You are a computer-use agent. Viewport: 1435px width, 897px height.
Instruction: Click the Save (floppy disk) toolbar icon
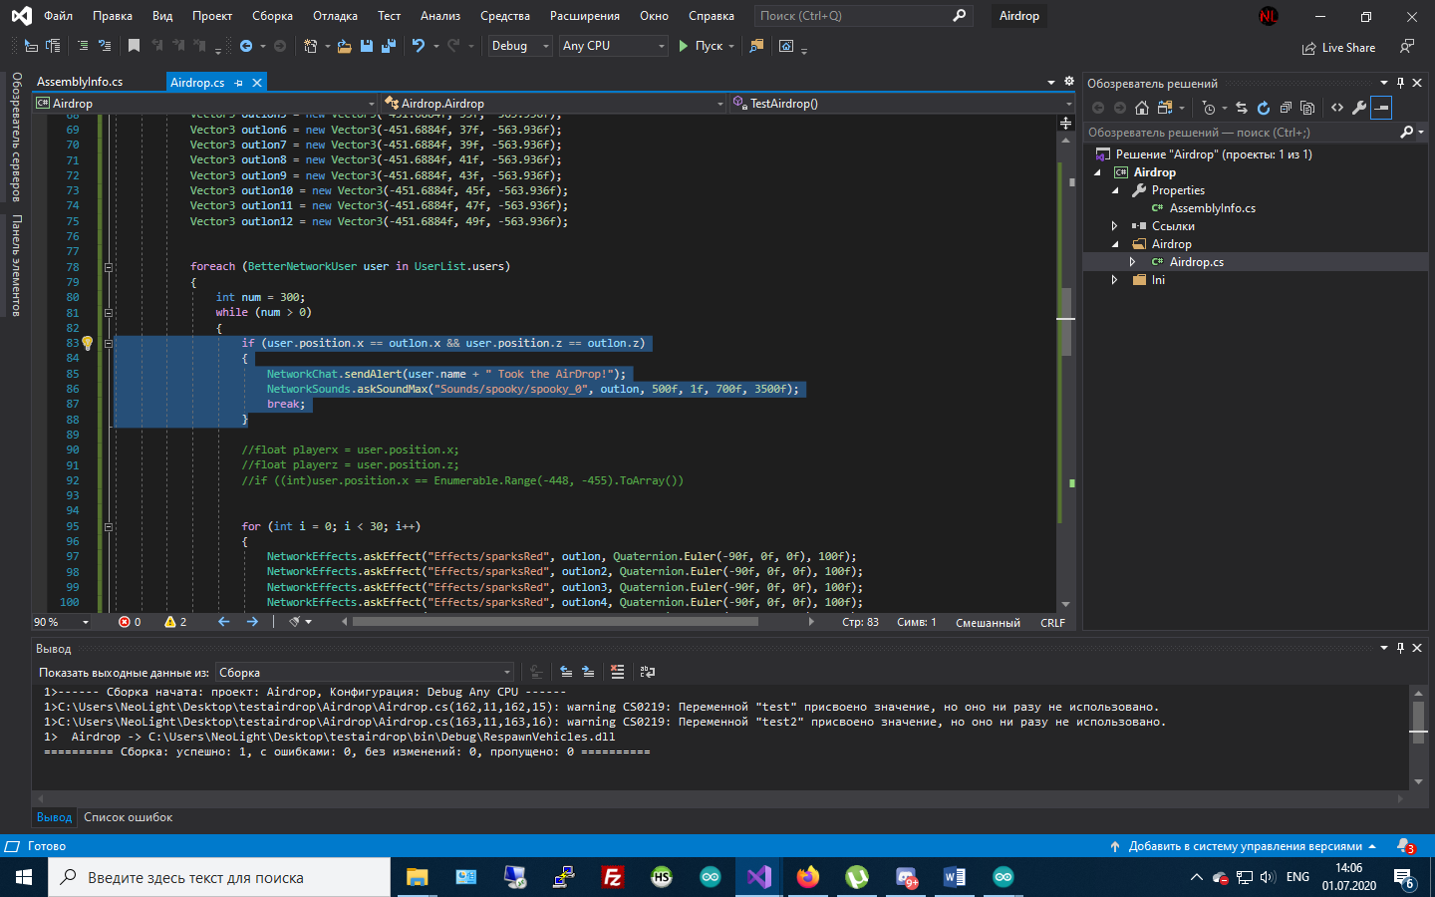click(x=367, y=46)
